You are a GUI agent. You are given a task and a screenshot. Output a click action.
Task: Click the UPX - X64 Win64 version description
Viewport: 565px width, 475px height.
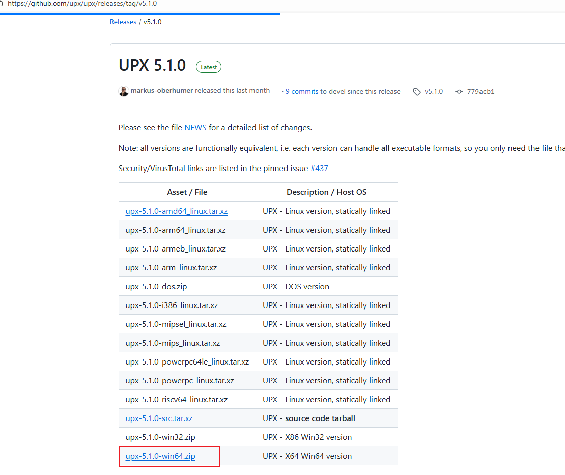point(307,456)
